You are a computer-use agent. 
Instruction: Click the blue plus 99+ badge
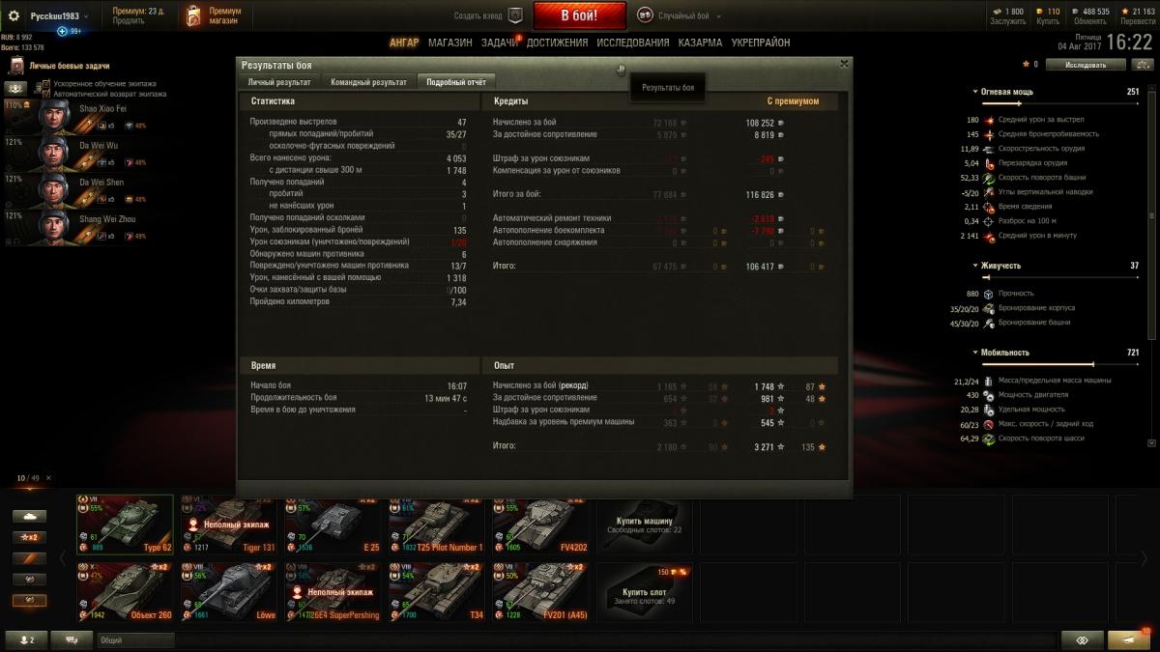(x=62, y=31)
